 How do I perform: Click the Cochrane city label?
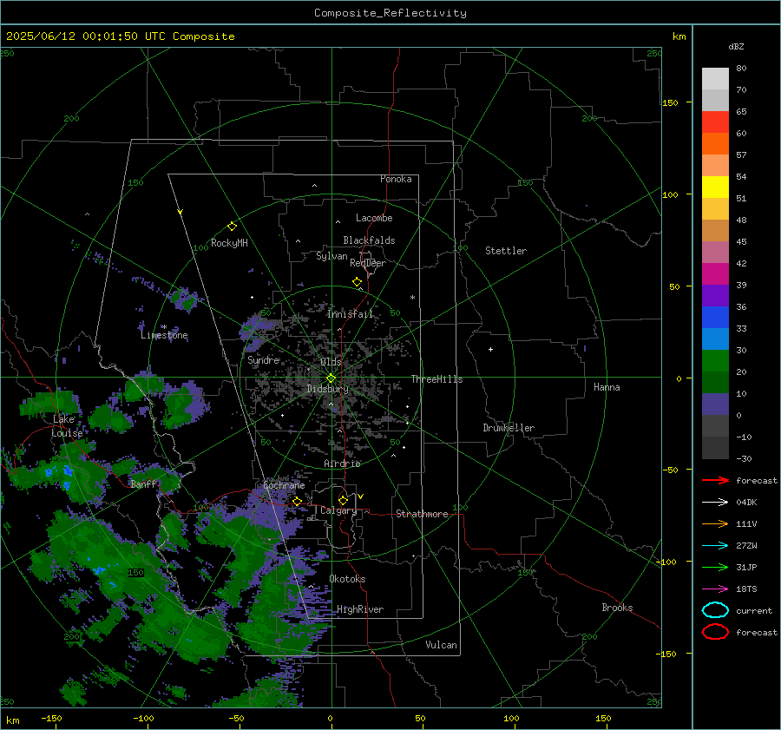(284, 485)
